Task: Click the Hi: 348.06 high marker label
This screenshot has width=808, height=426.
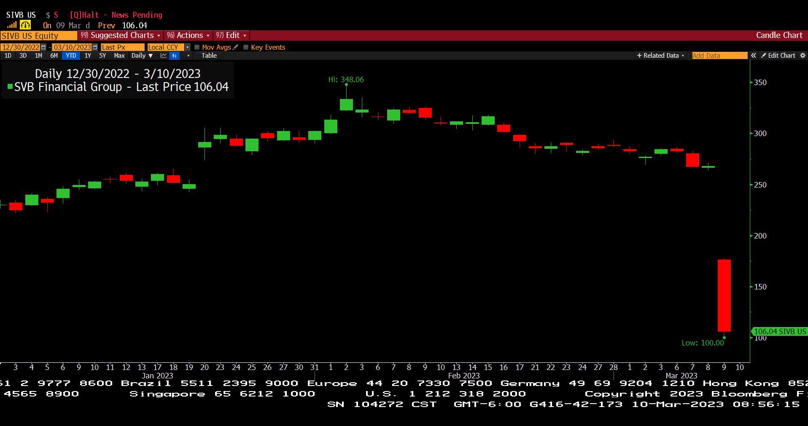Action: click(346, 80)
